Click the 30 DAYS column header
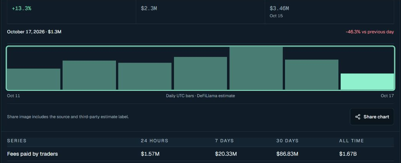This screenshot has height=163, width=401. click(x=287, y=141)
